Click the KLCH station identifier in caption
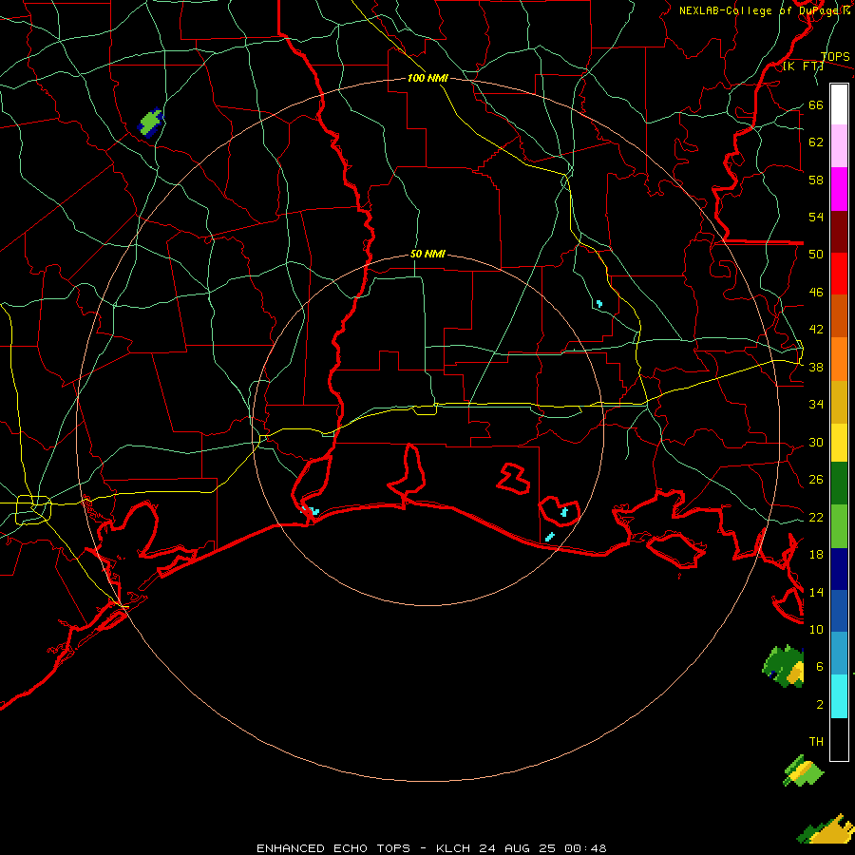The height and width of the screenshot is (855, 855). tap(453, 848)
